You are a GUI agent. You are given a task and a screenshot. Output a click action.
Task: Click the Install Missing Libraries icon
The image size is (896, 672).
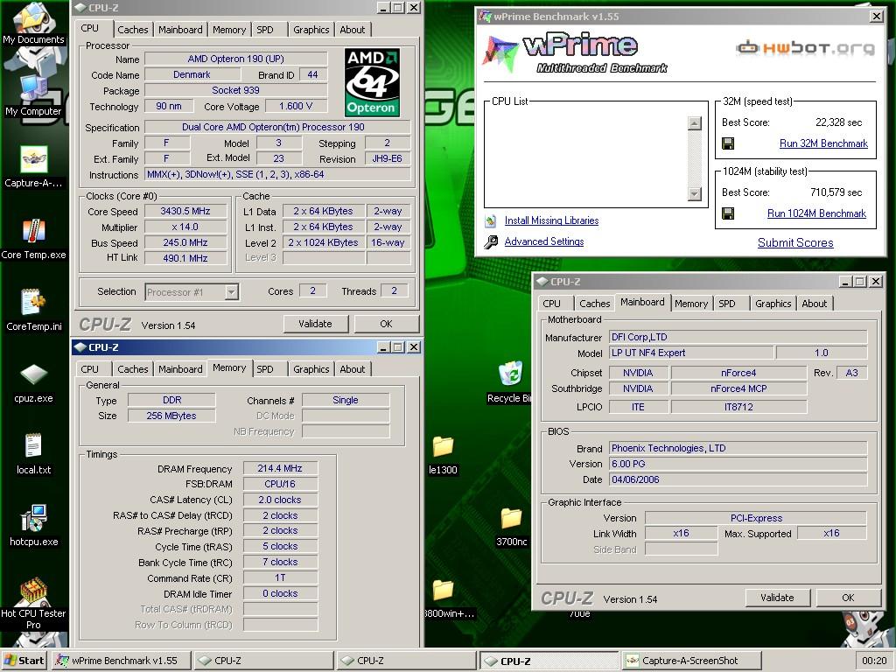click(491, 220)
